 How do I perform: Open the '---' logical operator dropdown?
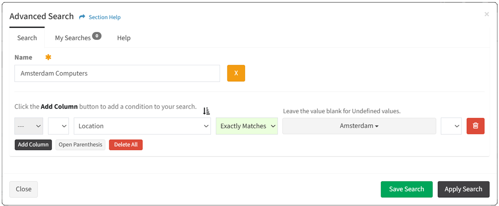coord(29,126)
